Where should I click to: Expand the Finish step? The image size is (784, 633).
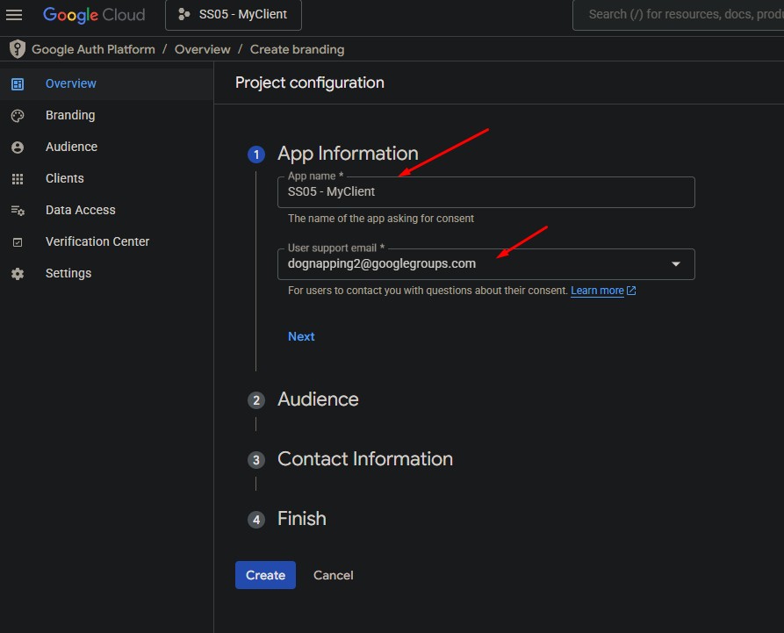[x=301, y=519]
